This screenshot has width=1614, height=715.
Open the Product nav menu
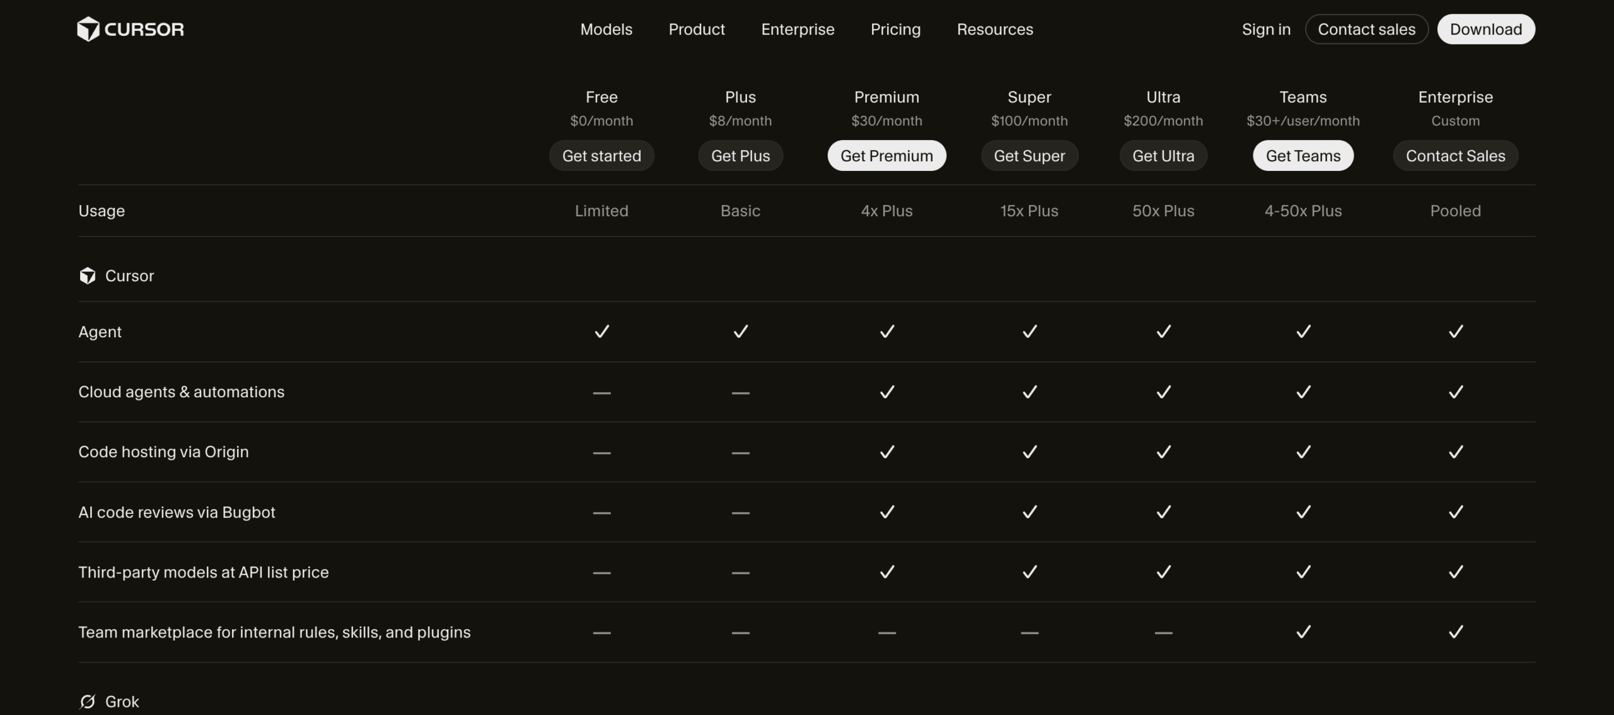coord(697,29)
